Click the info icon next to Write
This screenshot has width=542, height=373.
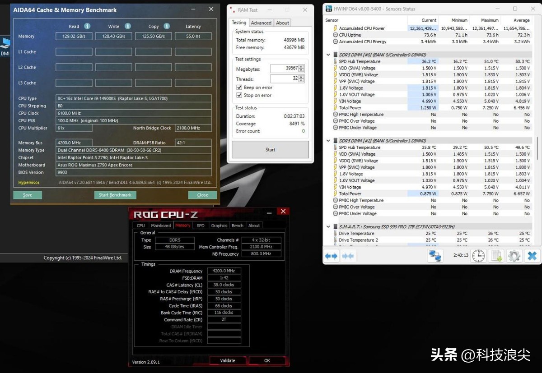tap(128, 26)
